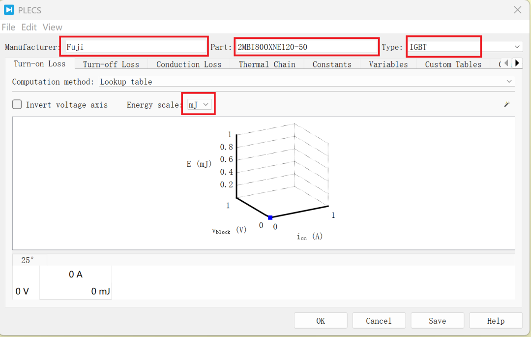Click the 0 A current column header
This screenshot has height=337, width=531.
(x=76, y=274)
